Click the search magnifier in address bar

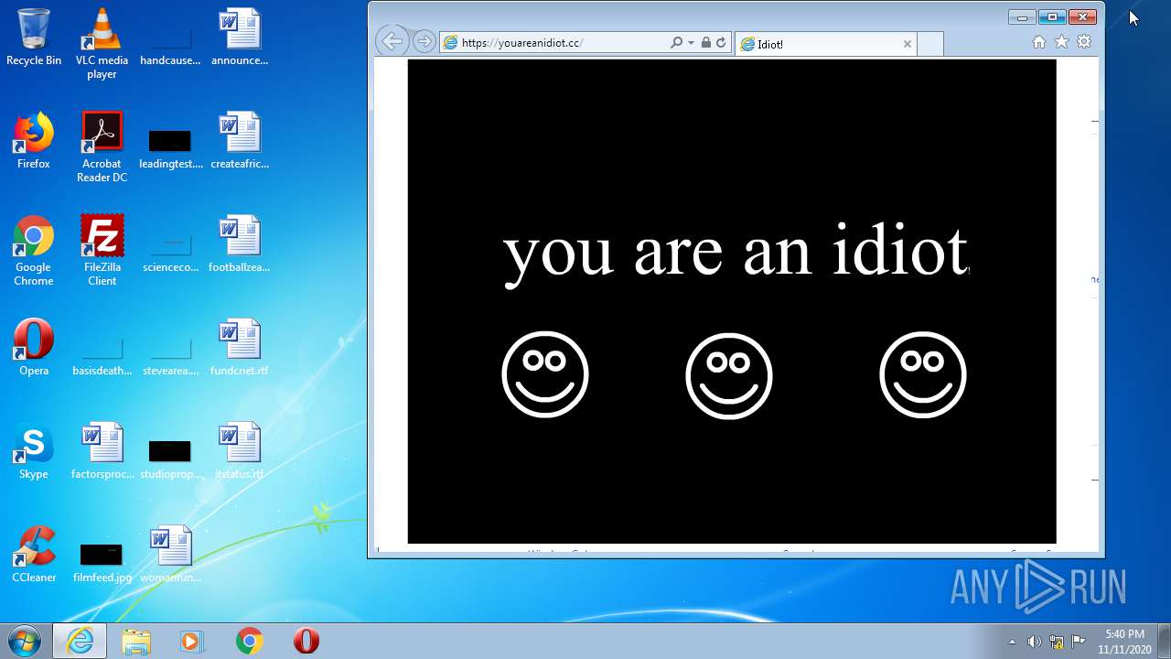pyautogui.click(x=677, y=43)
